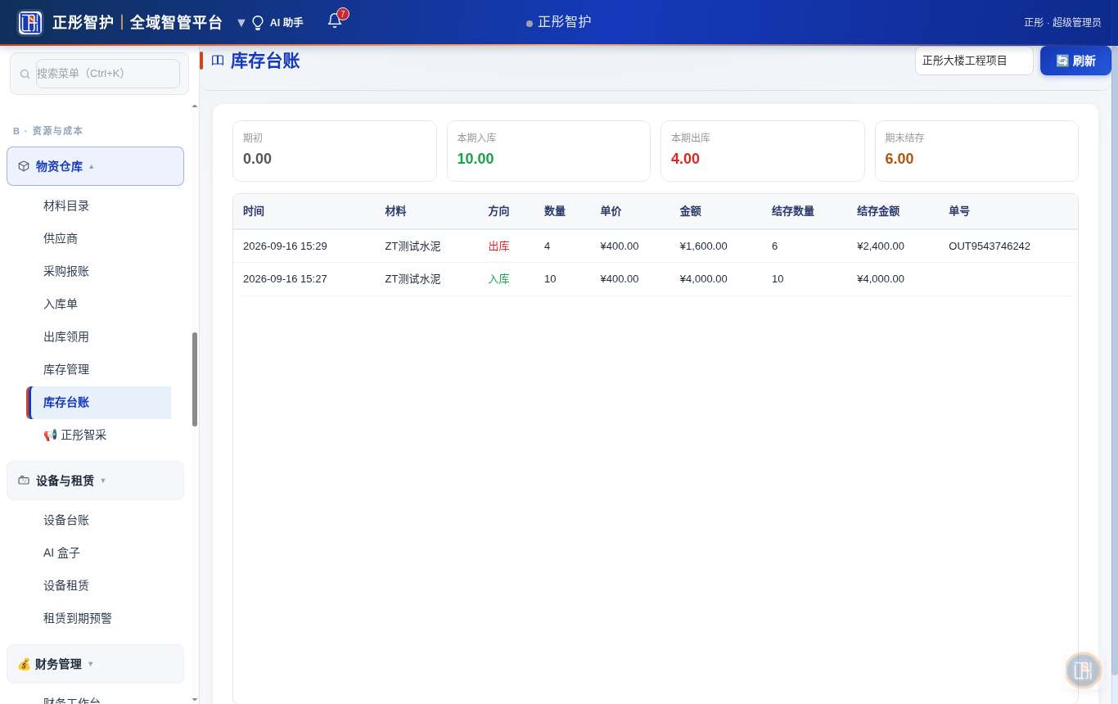
Task: Click the 结存金额 column header
Action: point(878,211)
